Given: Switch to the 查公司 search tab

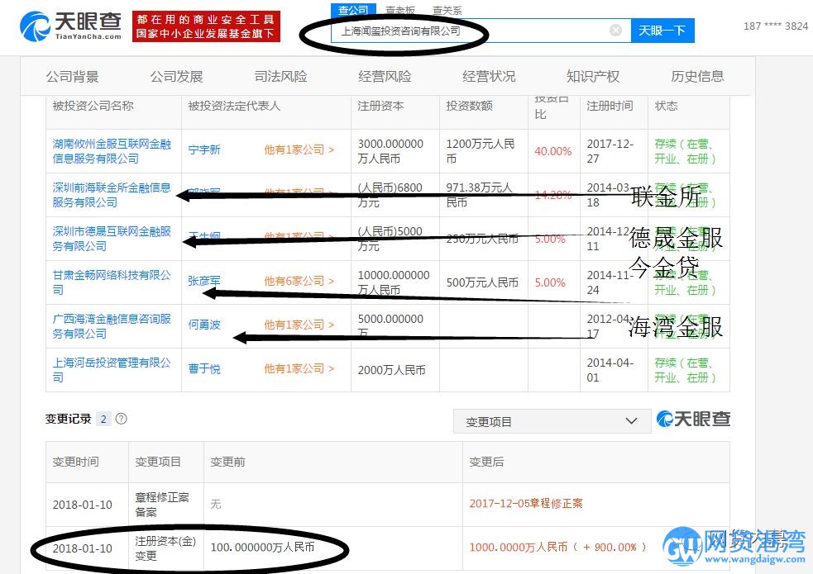Looking at the screenshot, I should tap(353, 10).
